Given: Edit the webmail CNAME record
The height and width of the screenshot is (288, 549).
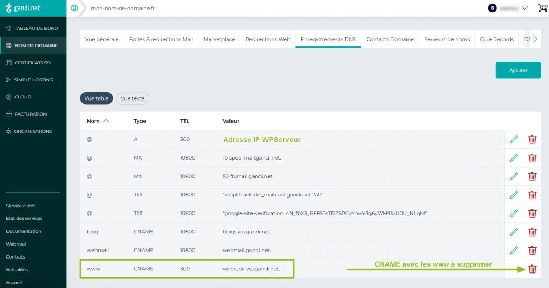Looking at the screenshot, I should (x=514, y=250).
